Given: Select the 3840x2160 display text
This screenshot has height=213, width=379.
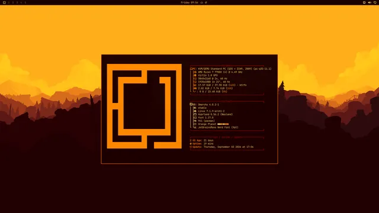Looking at the screenshot, I should point(213,79).
